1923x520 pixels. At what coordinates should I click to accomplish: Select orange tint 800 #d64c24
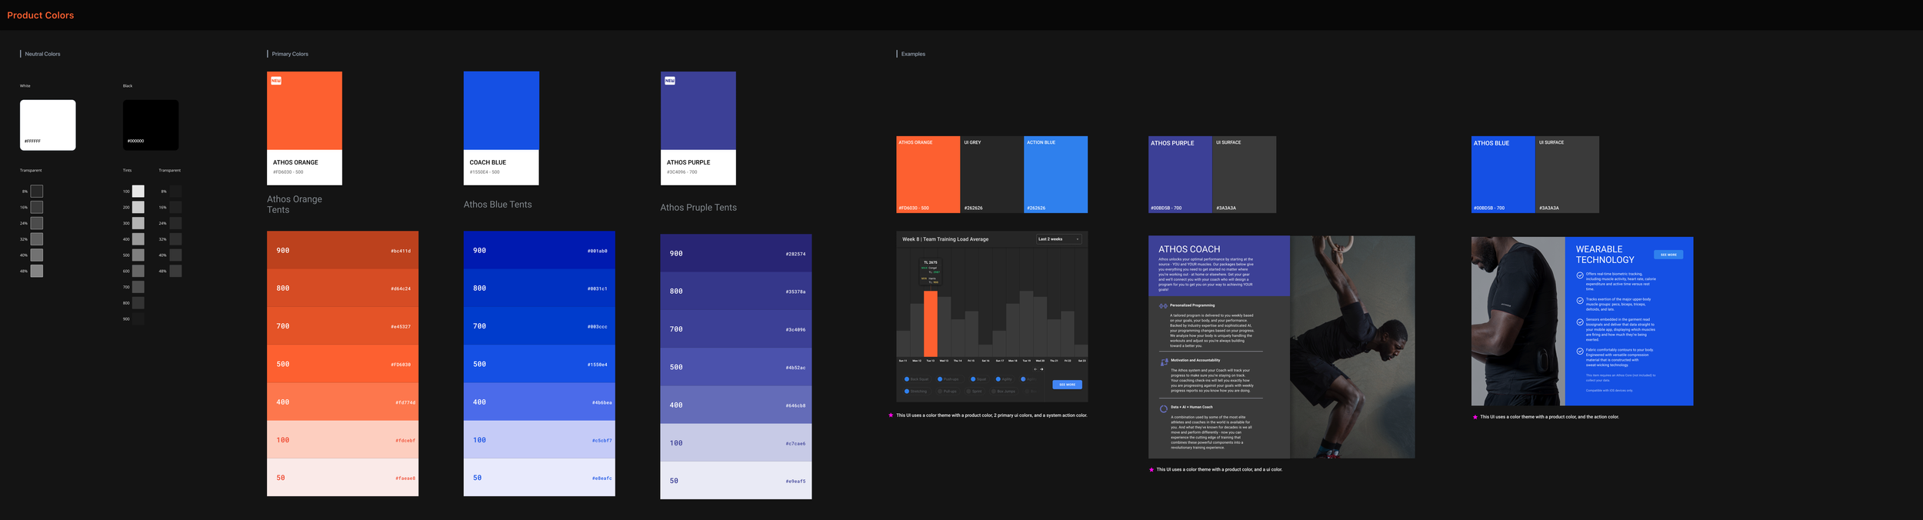click(342, 288)
